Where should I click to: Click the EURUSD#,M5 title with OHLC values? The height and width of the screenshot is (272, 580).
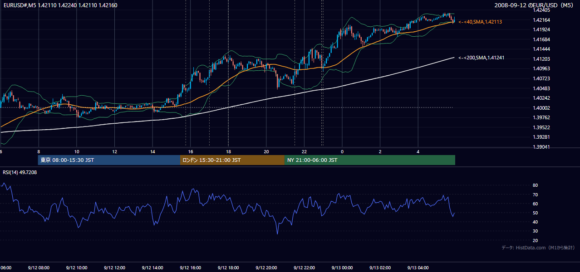tap(60, 5)
